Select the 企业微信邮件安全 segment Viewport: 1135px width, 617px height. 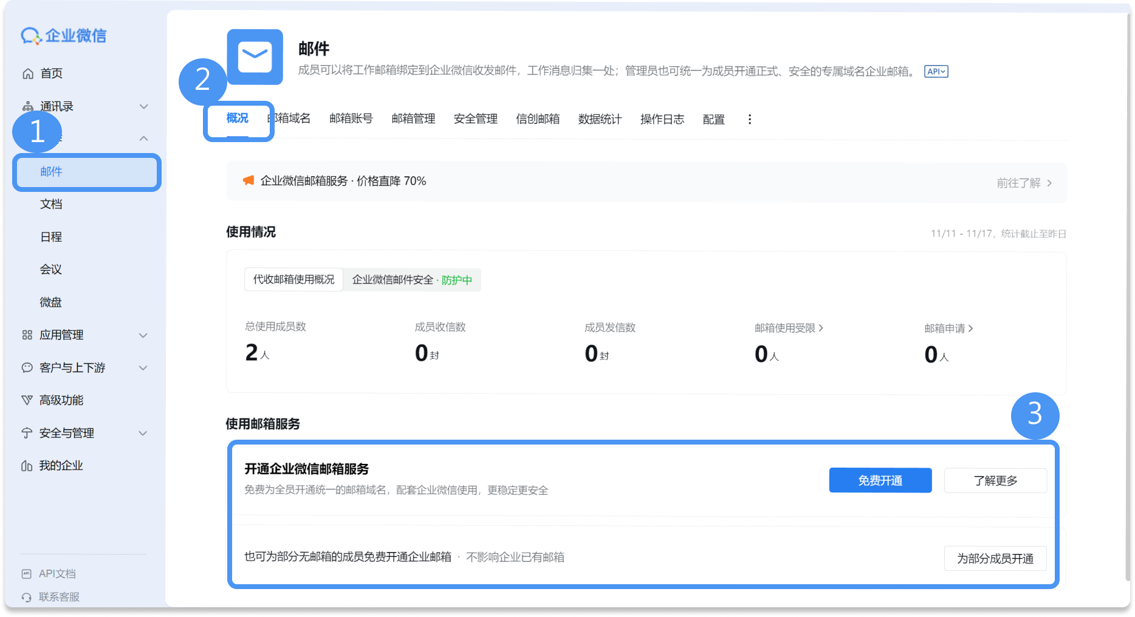click(412, 280)
